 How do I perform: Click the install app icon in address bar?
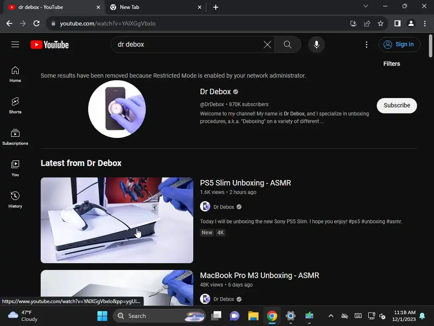pyautogui.click(x=353, y=24)
